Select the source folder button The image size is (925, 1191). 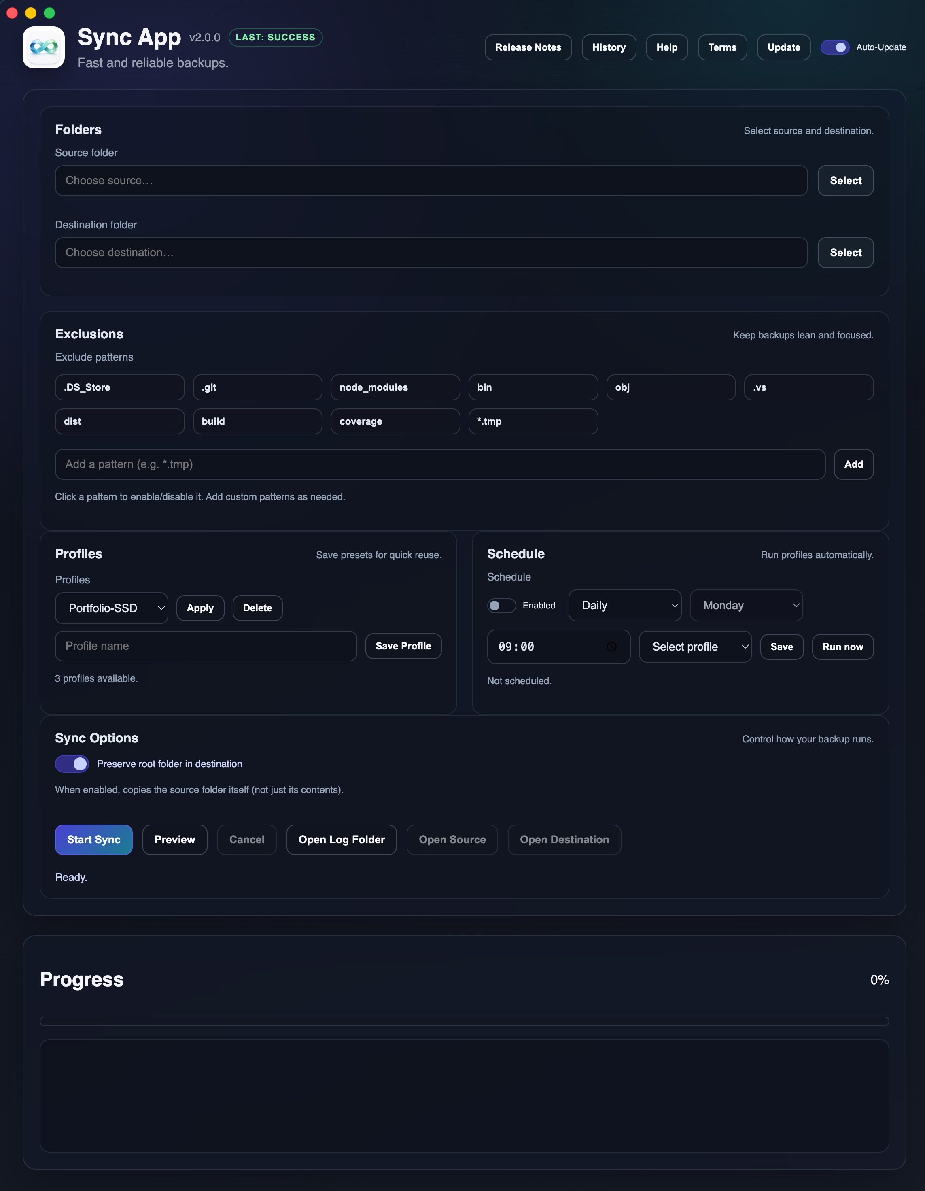845,181
